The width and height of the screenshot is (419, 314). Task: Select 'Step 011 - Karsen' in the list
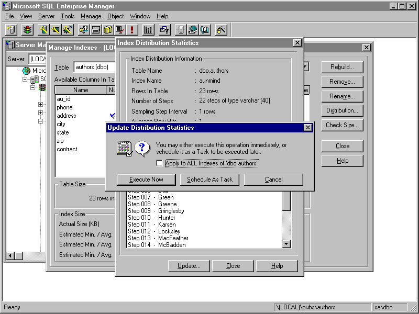152,225
